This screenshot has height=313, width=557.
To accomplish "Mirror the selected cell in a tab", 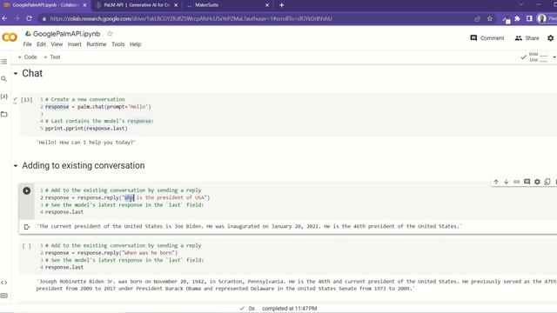I will tap(547, 182).
